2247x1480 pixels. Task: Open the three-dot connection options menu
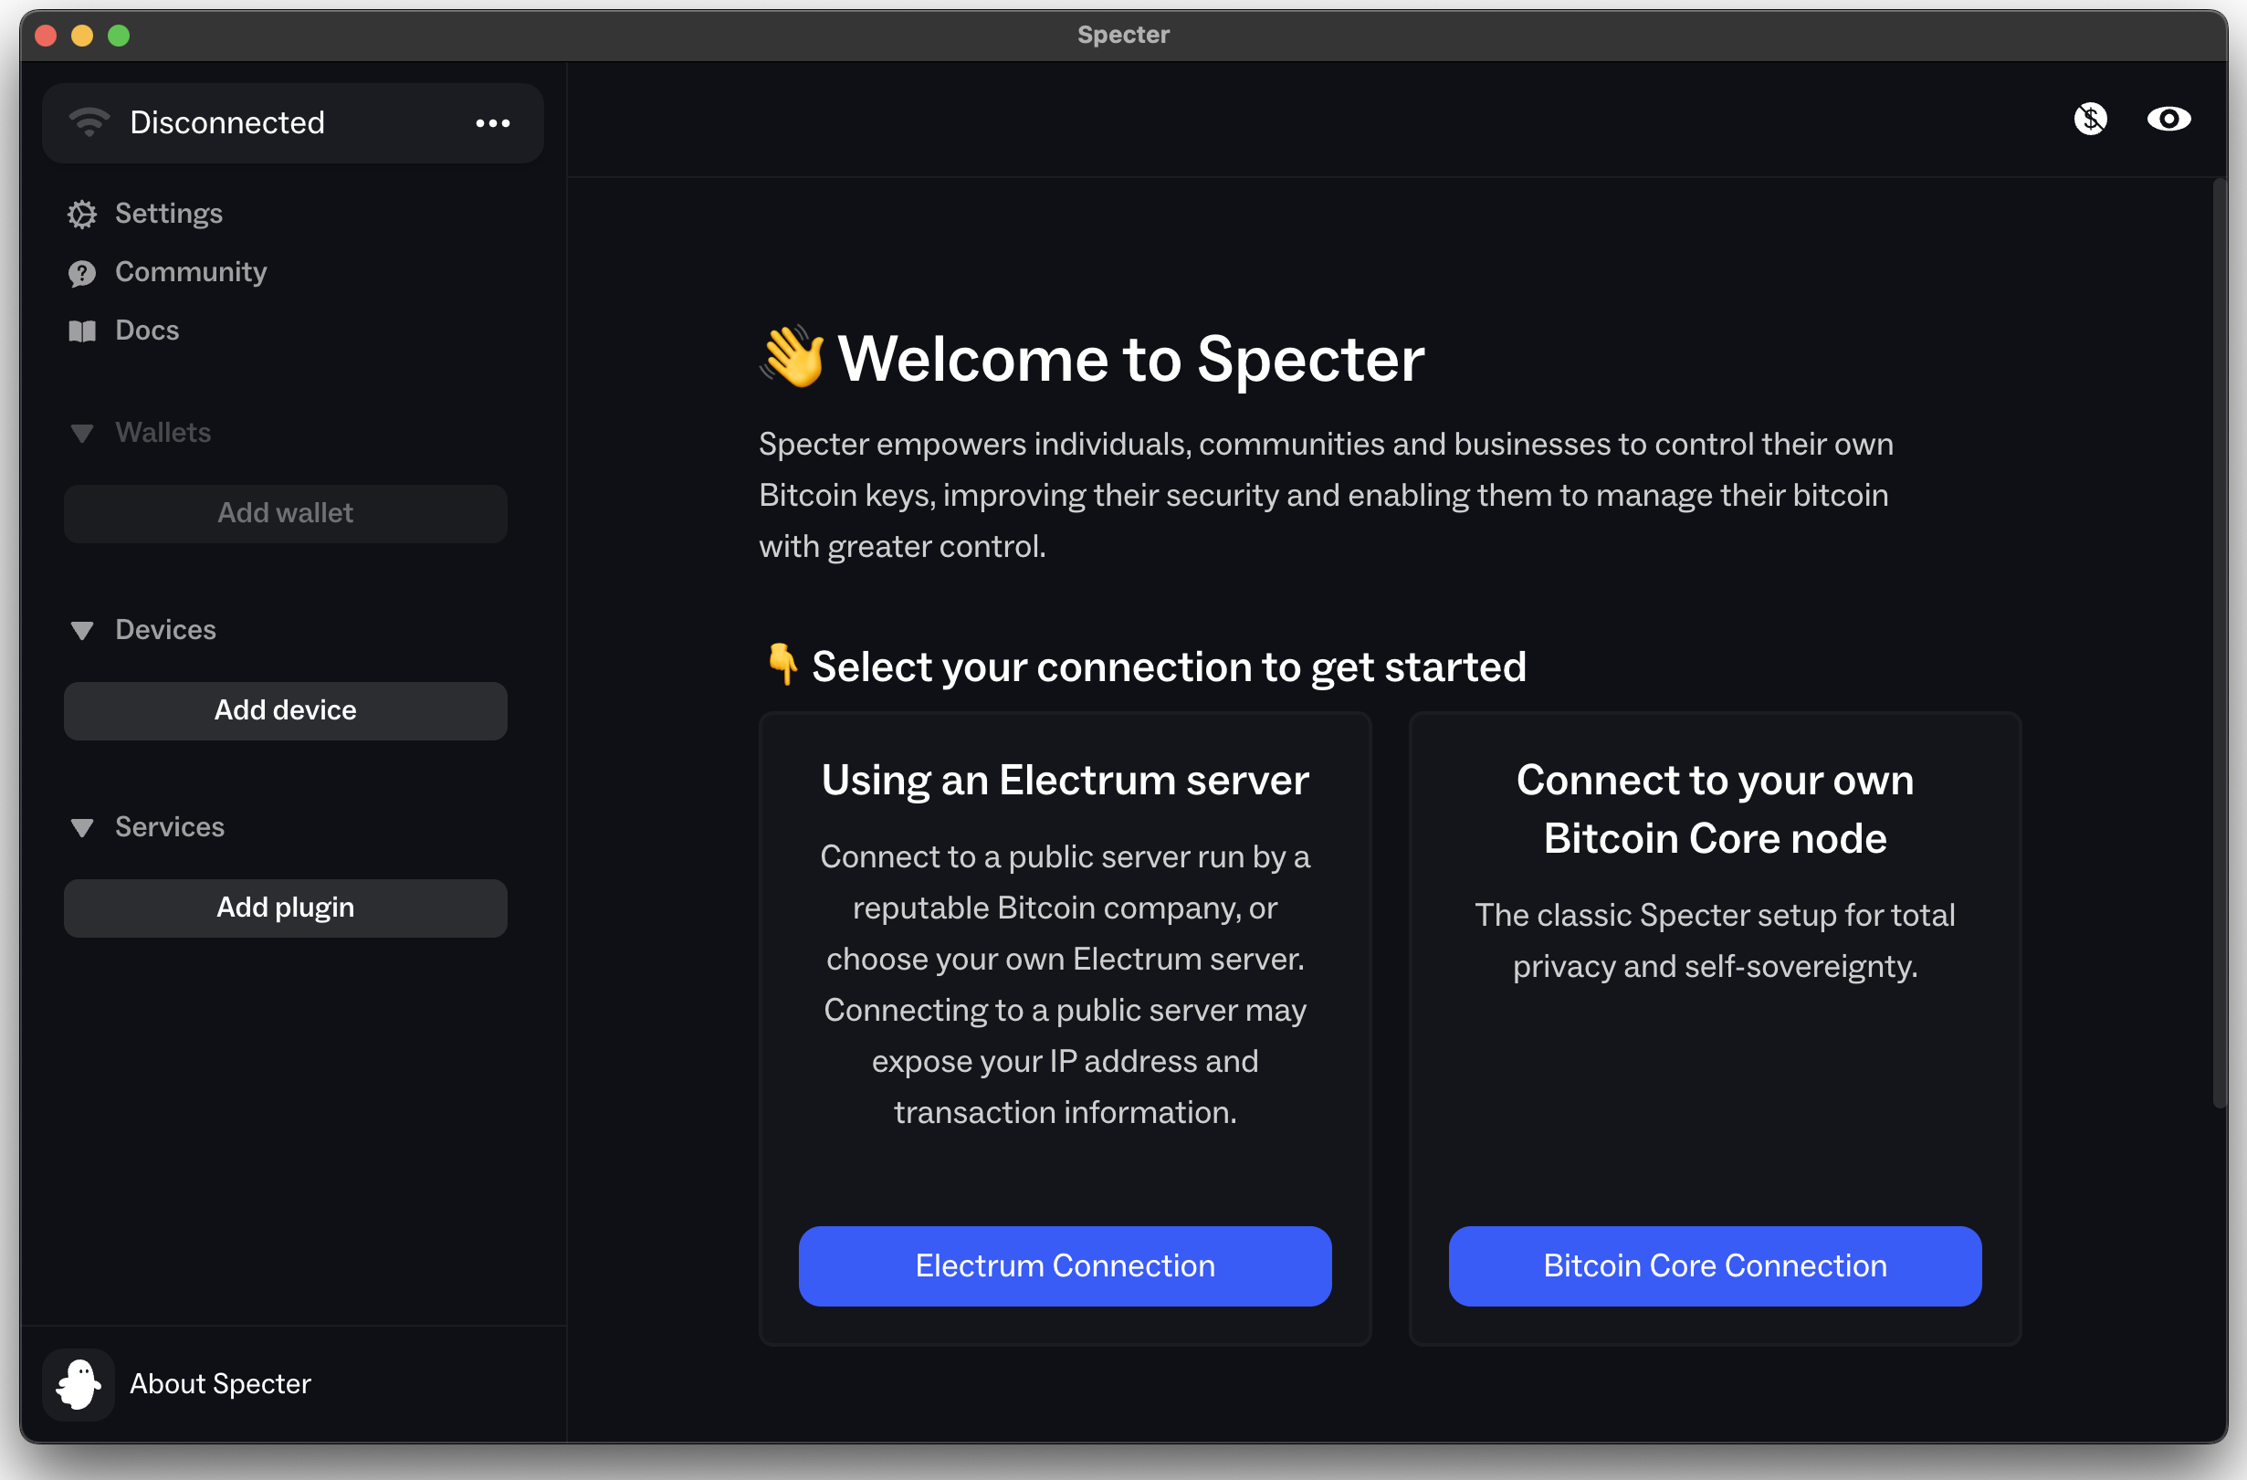point(493,123)
